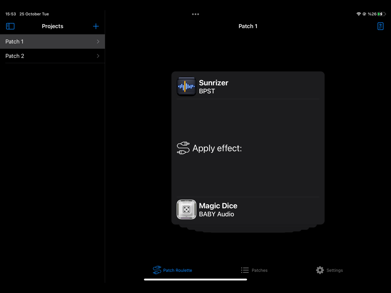The image size is (391, 293).
Task: Click the Patches list icon
Action: point(245,270)
